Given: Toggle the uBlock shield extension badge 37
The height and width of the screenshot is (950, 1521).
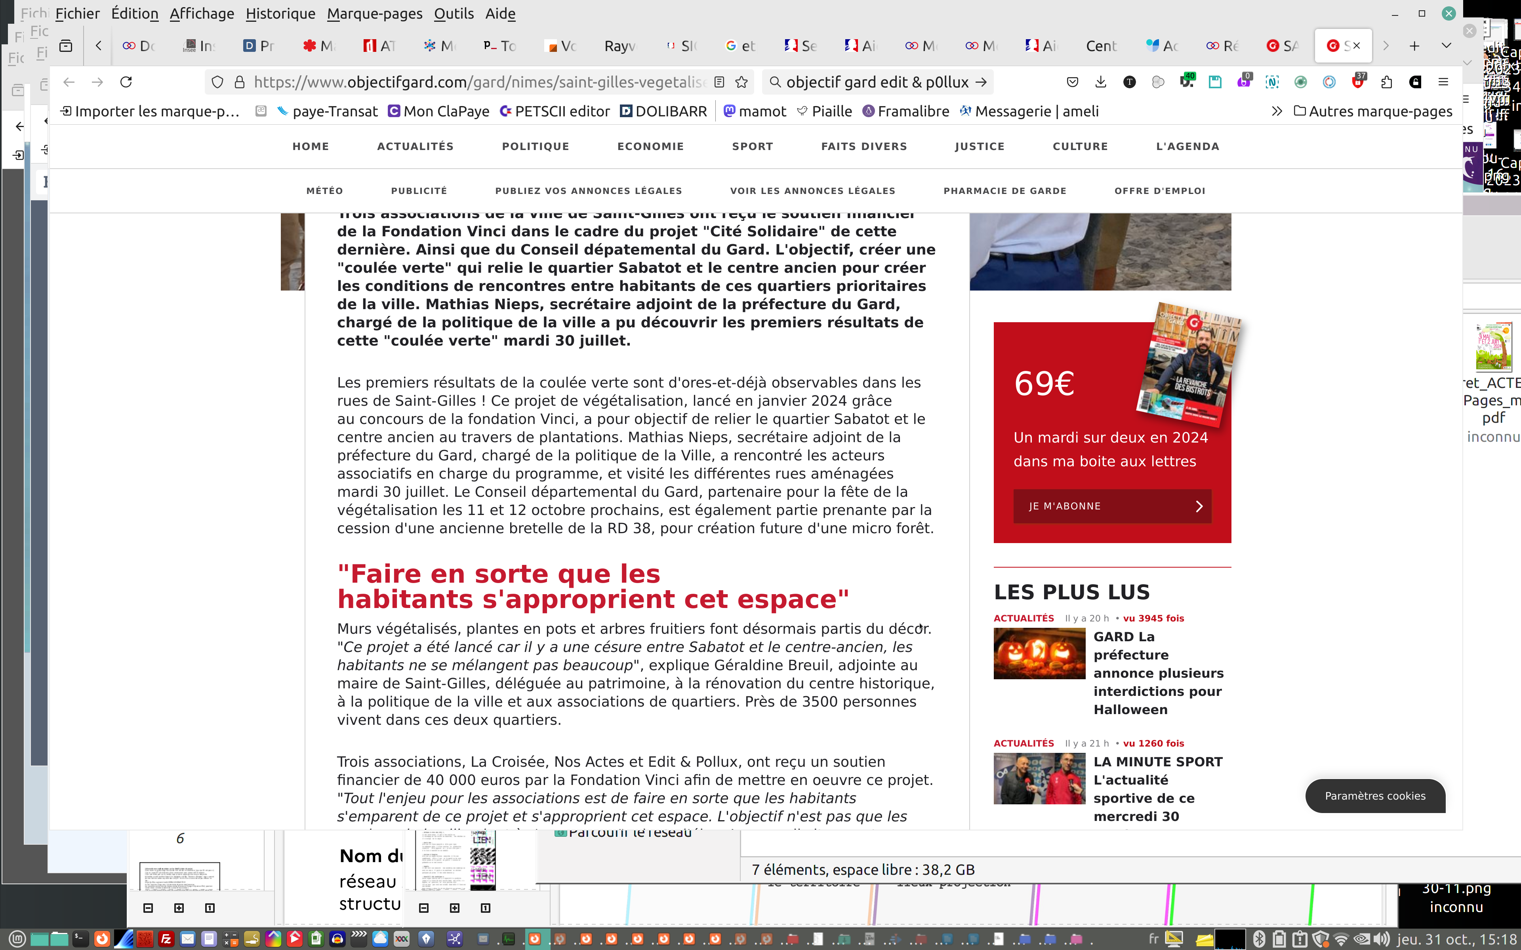Looking at the screenshot, I should tap(1357, 82).
